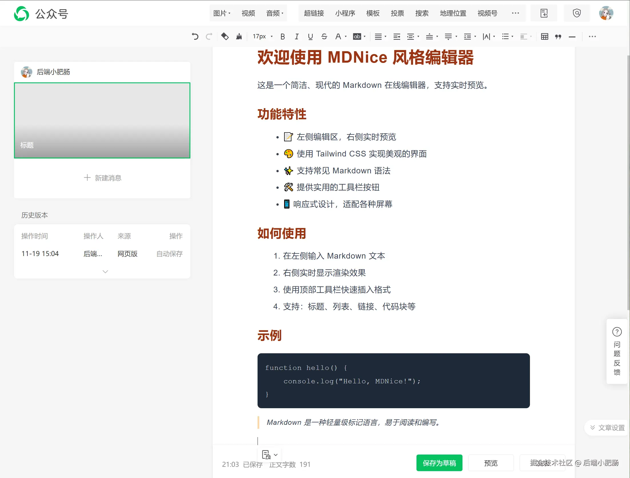Insert a blockquote using the quote icon

pos(558,36)
